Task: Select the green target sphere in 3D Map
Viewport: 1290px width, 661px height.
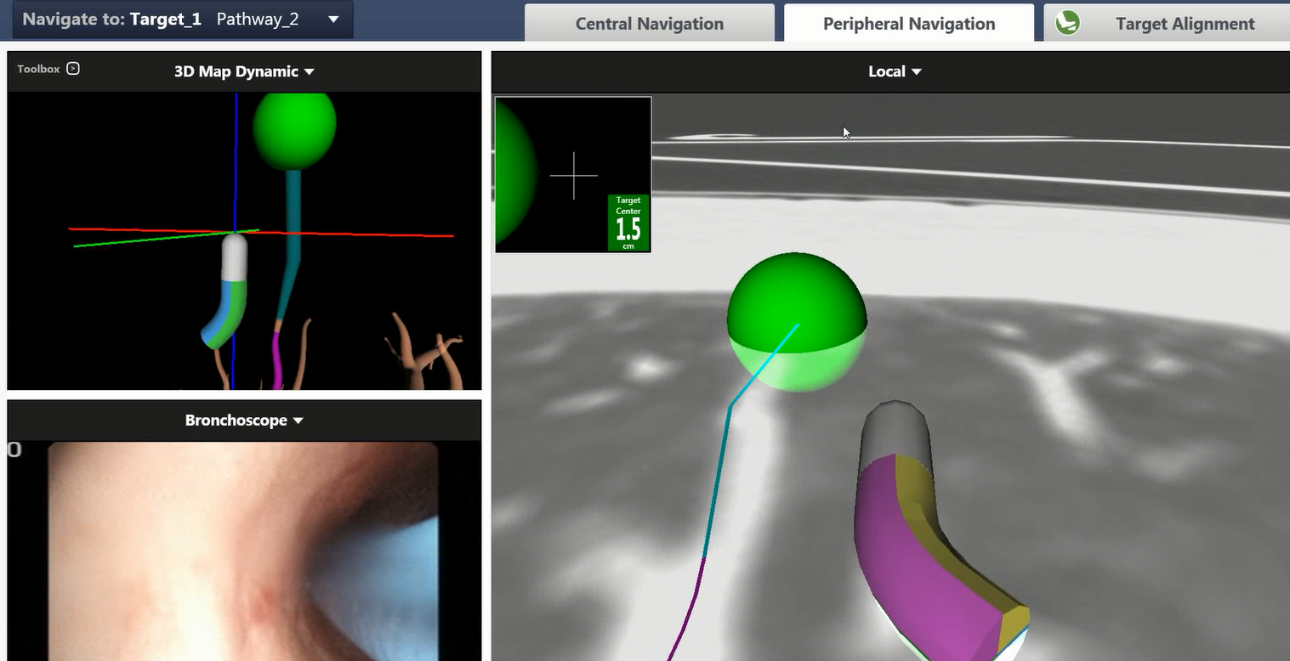Action: click(x=294, y=127)
